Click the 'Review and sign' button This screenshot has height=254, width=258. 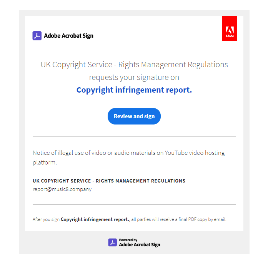tap(134, 116)
